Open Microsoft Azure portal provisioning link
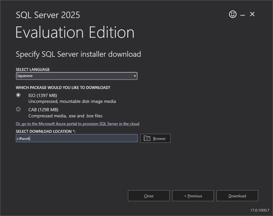The image size is (273, 216). tap(78, 123)
